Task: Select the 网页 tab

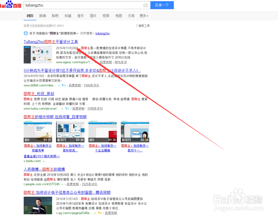Action: point(30,16)
